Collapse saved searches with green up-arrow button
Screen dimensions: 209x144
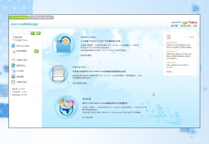pos(36,51)
